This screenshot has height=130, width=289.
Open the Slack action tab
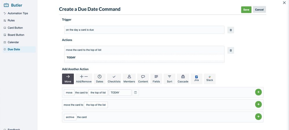[210, 79]
